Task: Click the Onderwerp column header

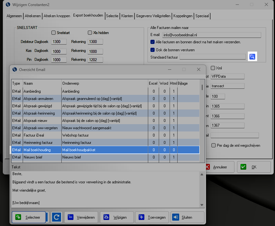Action: point(105,83)
